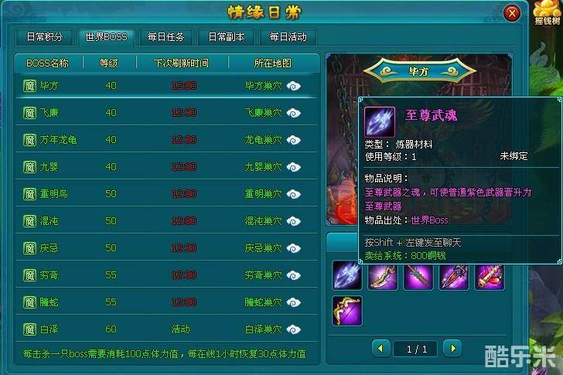Click the 魔 badge beside 白泽
563x375 pixels.
tap(30, 329)
